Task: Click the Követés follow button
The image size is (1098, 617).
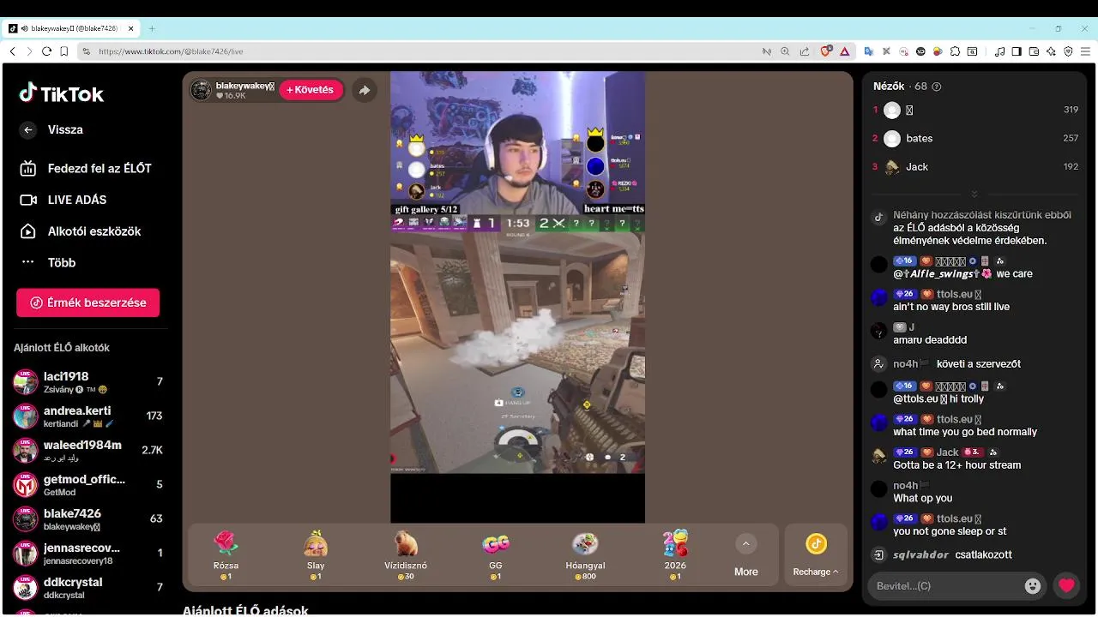Action: 311,90
